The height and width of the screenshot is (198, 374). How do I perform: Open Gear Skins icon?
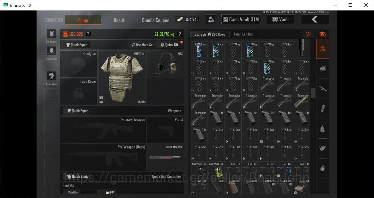point(51,76)
